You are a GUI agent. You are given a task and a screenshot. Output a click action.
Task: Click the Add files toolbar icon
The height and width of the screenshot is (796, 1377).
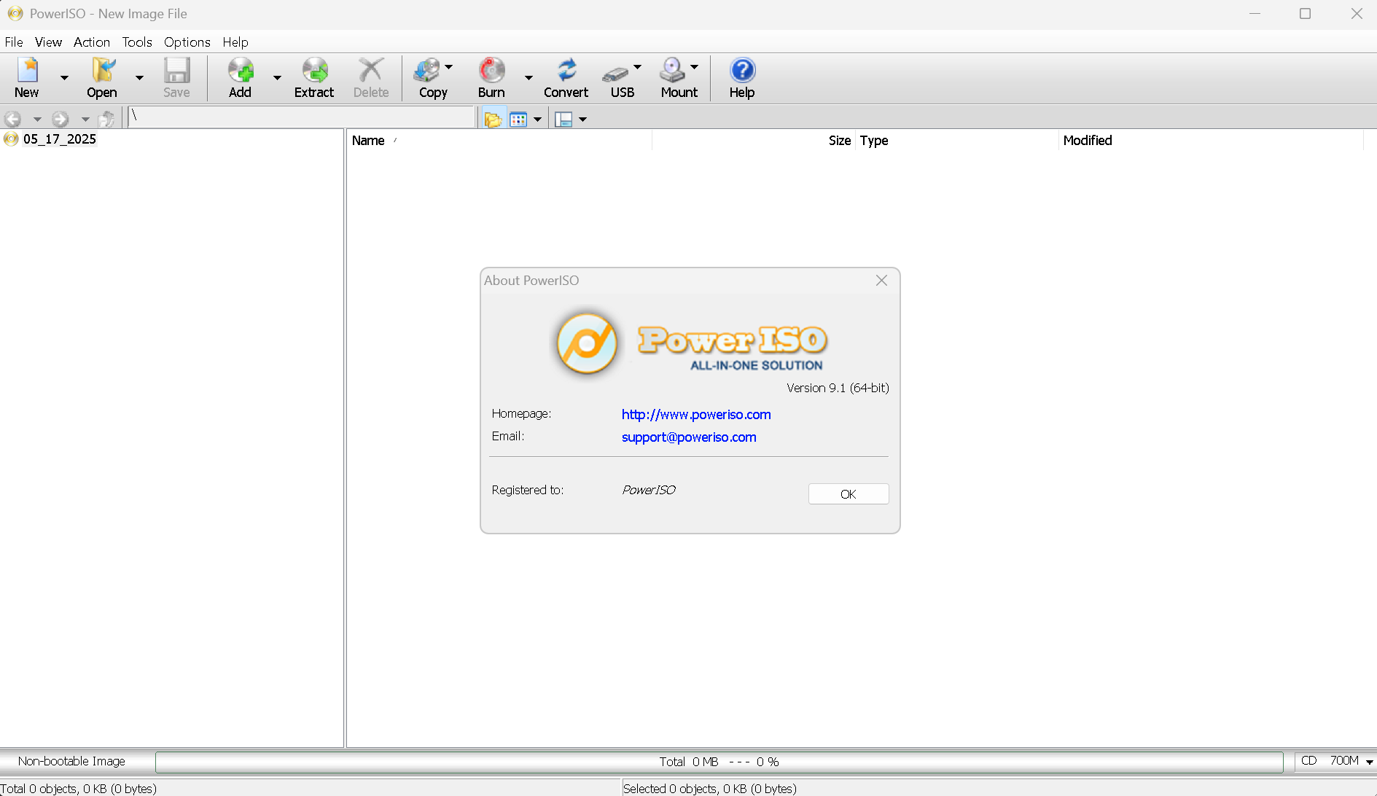(241, 77)
